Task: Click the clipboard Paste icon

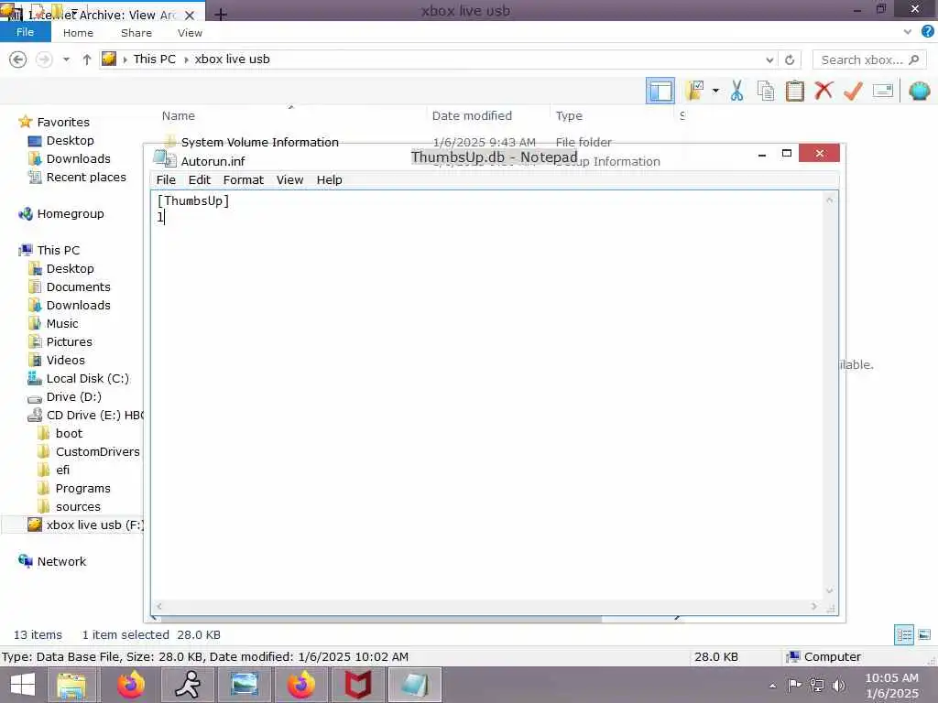Action: pyautogui.click(x=794, y=91)
